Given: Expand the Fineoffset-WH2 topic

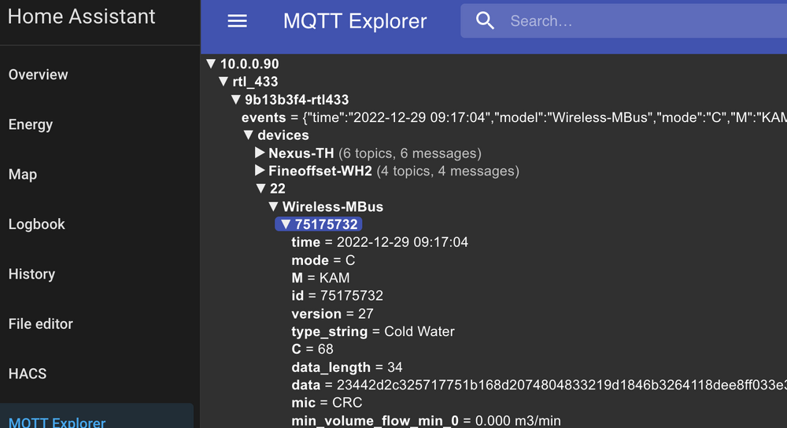Looking at the screenshot, I should [x=260, y=171].
